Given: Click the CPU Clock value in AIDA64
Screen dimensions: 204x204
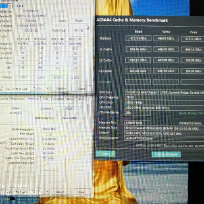Looking at the screenshot, I should tap(164, 103).
